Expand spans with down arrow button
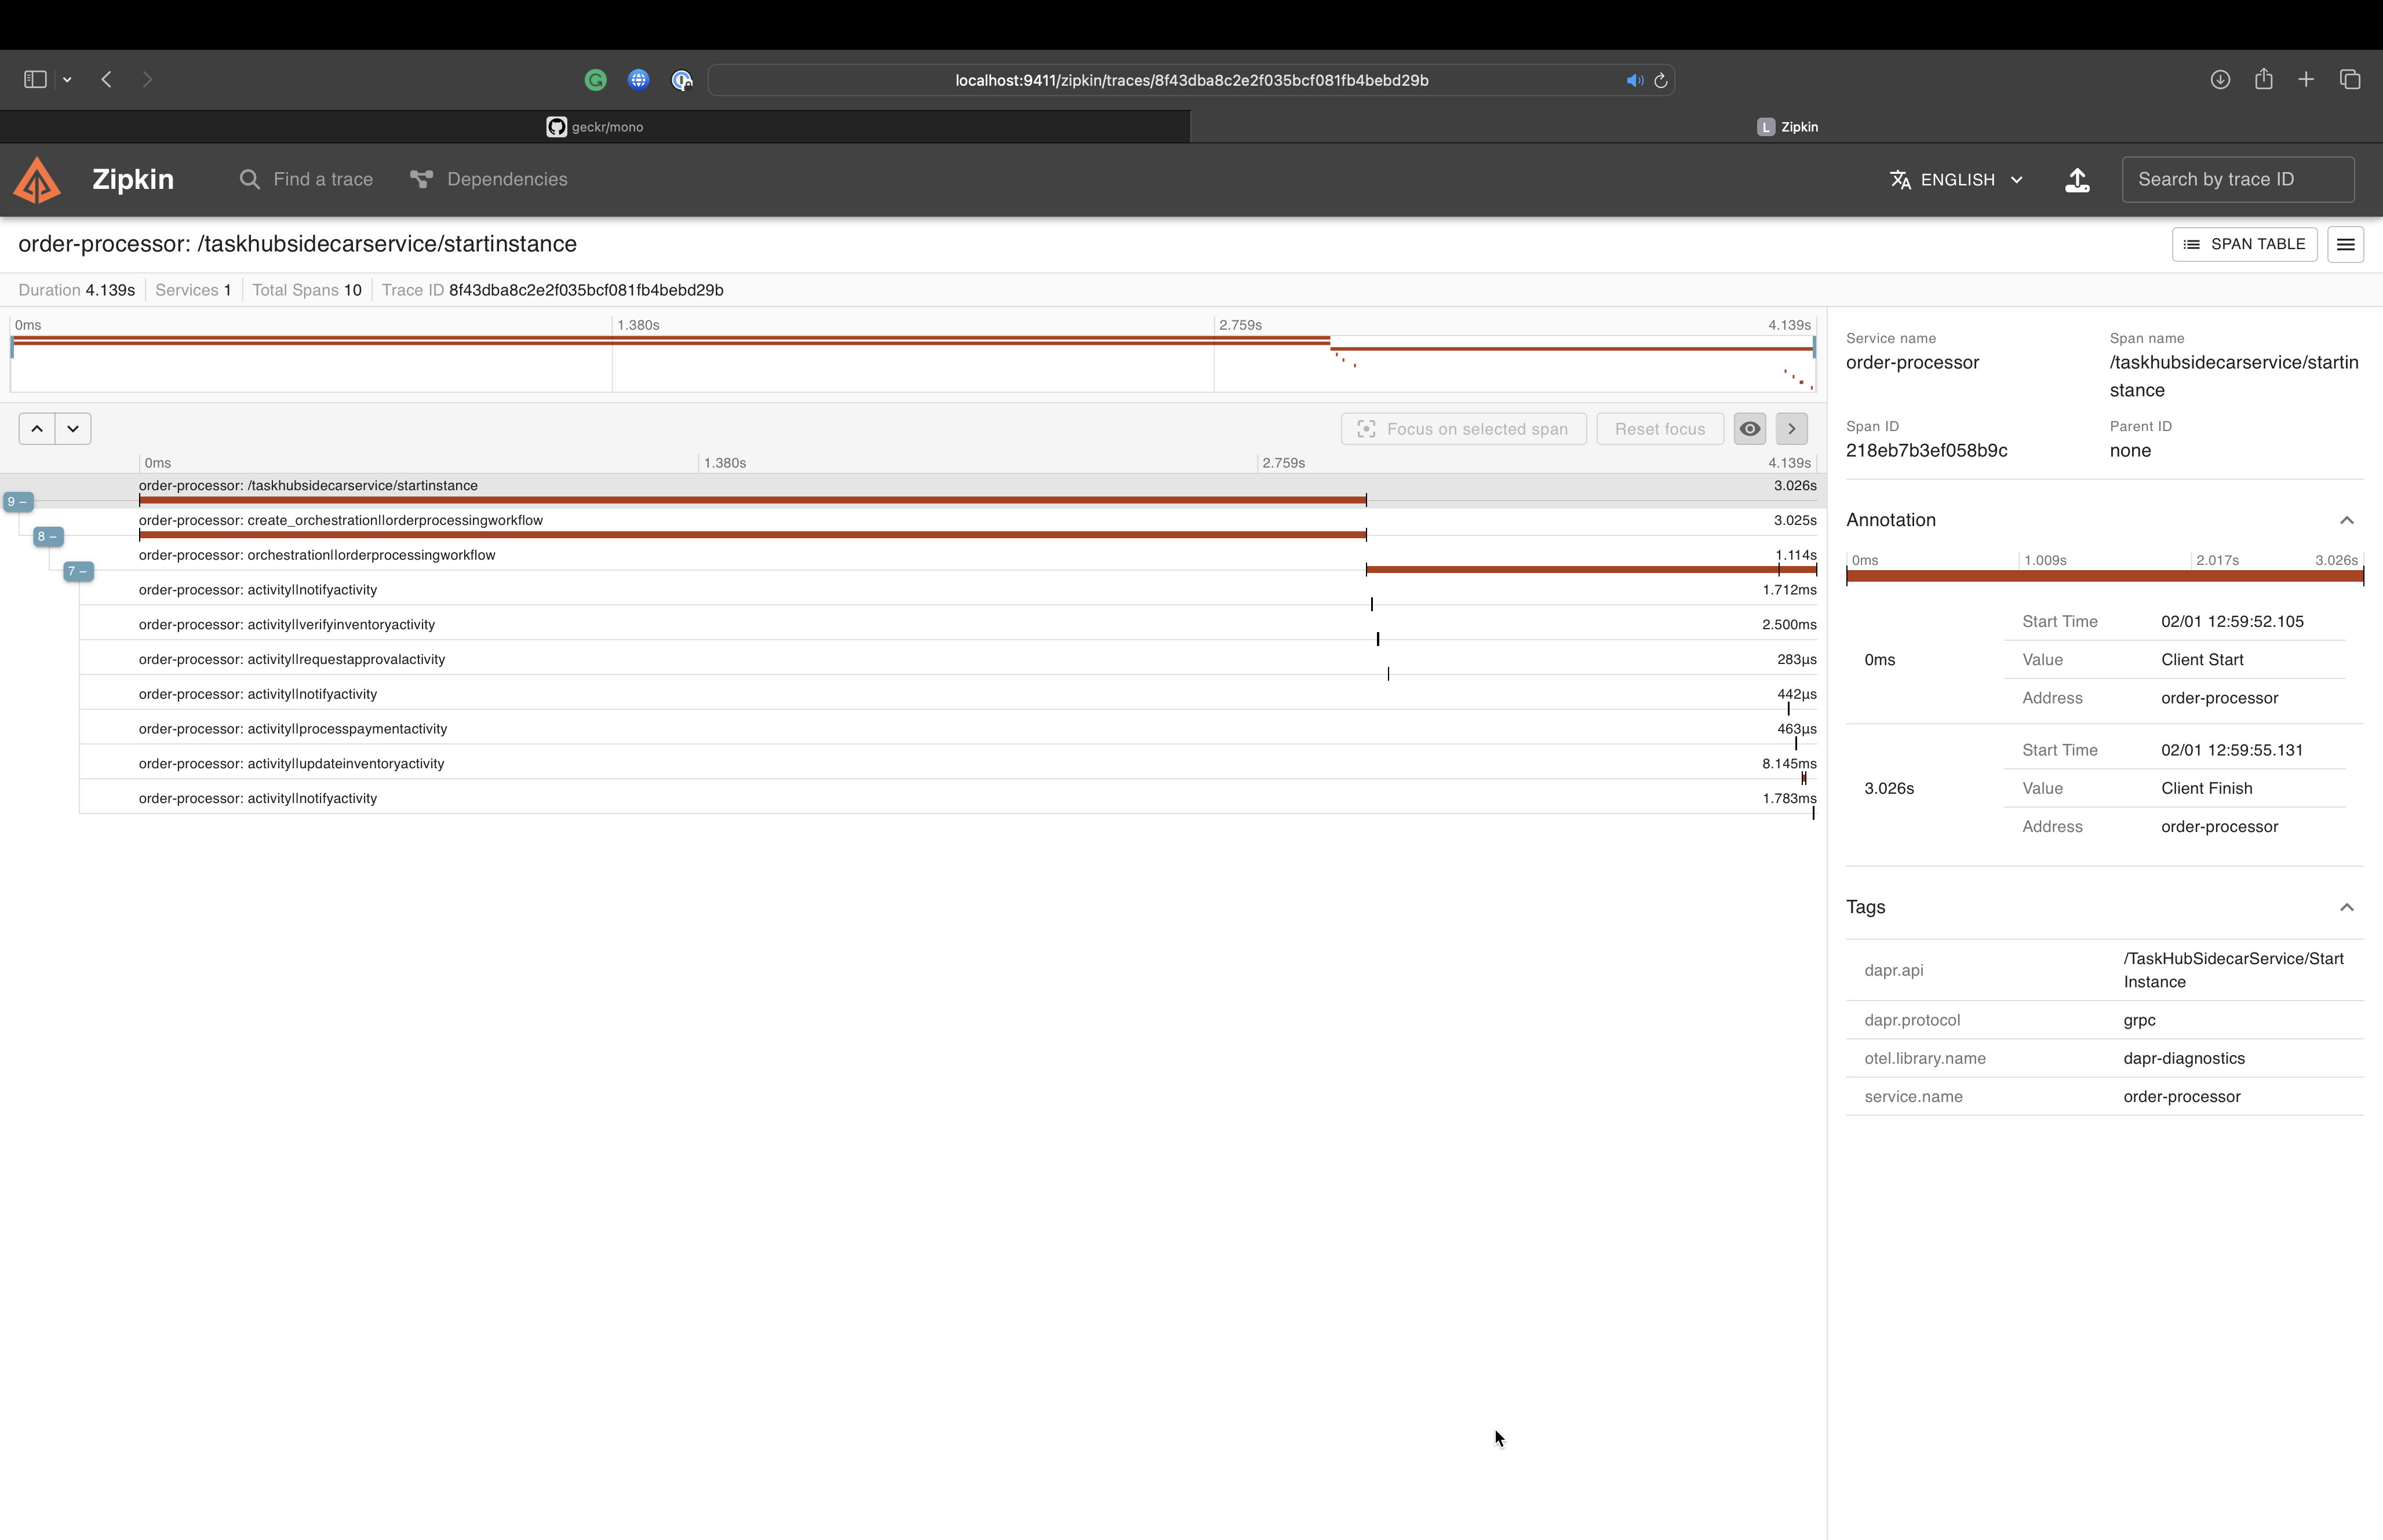Screen dimensions: 2383x1540 coord(73,429)
